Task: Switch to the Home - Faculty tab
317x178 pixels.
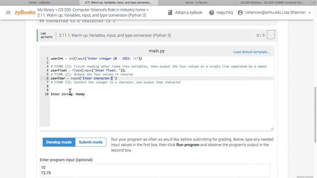Action: (x=196, y=2)
